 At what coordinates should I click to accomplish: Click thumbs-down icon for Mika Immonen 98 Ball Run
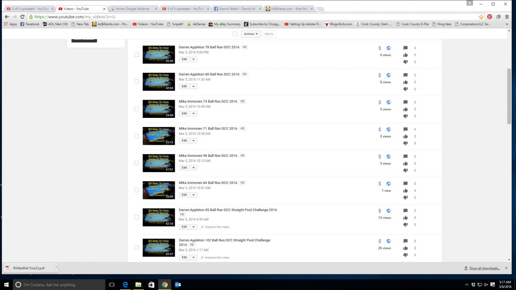pyautogui.click(x=405, y=170)
